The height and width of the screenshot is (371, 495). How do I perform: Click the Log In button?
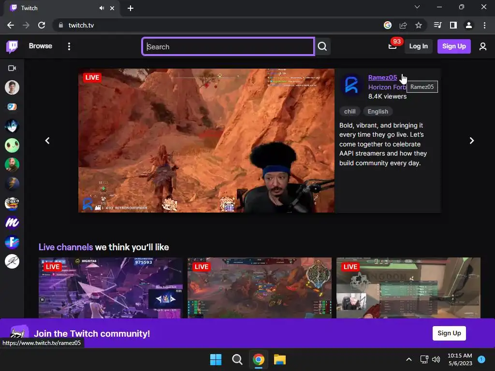[418, 46]
